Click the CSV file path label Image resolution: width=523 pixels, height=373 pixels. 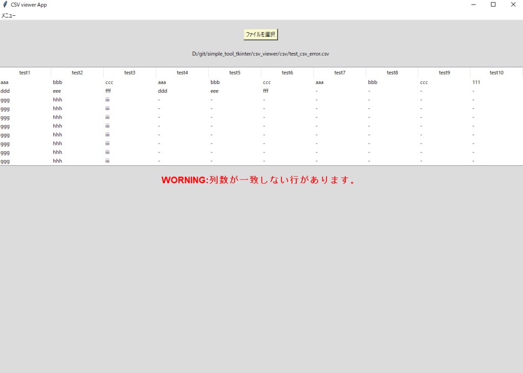coord(260,53)
